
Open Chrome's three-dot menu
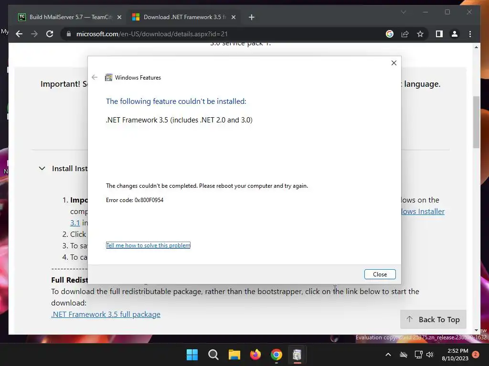pos(470,34)
